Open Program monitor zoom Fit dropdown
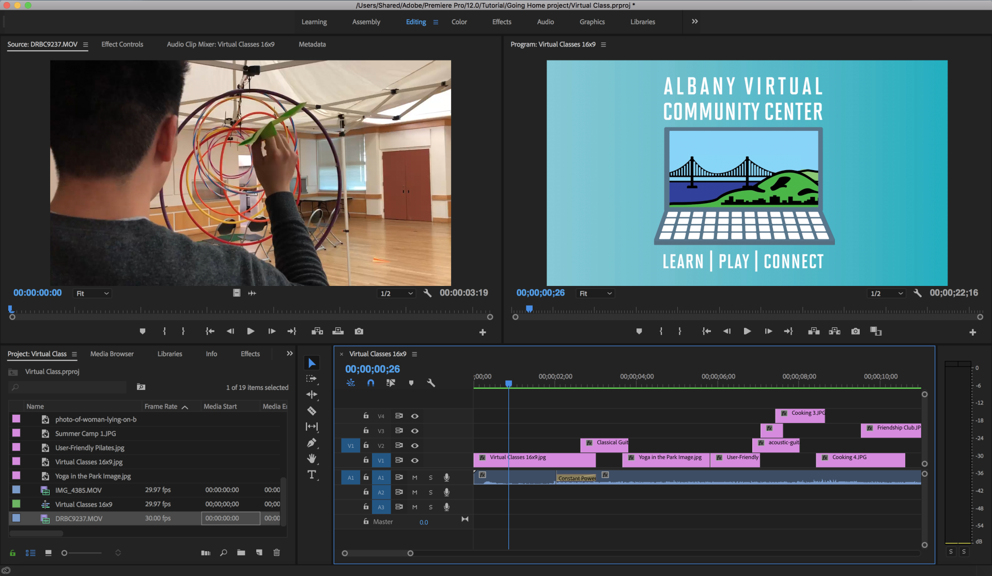Viewport: 992px width, 576px height. (x=595, y=293)
